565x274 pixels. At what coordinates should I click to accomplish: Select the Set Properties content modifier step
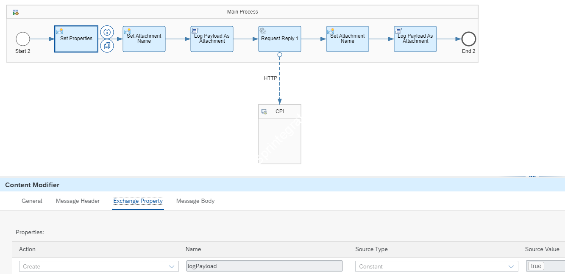tap(76, 39)
